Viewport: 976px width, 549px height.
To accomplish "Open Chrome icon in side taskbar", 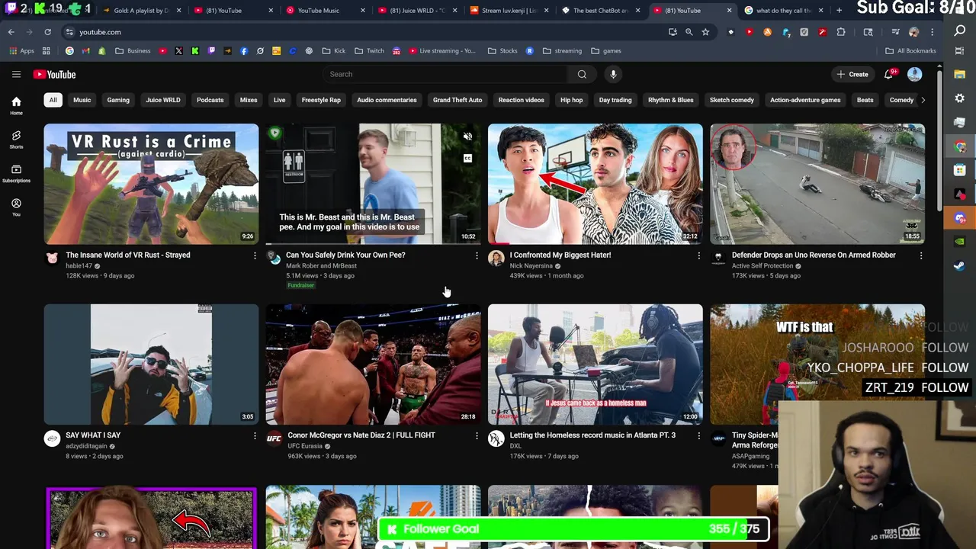I will point(960,146).
